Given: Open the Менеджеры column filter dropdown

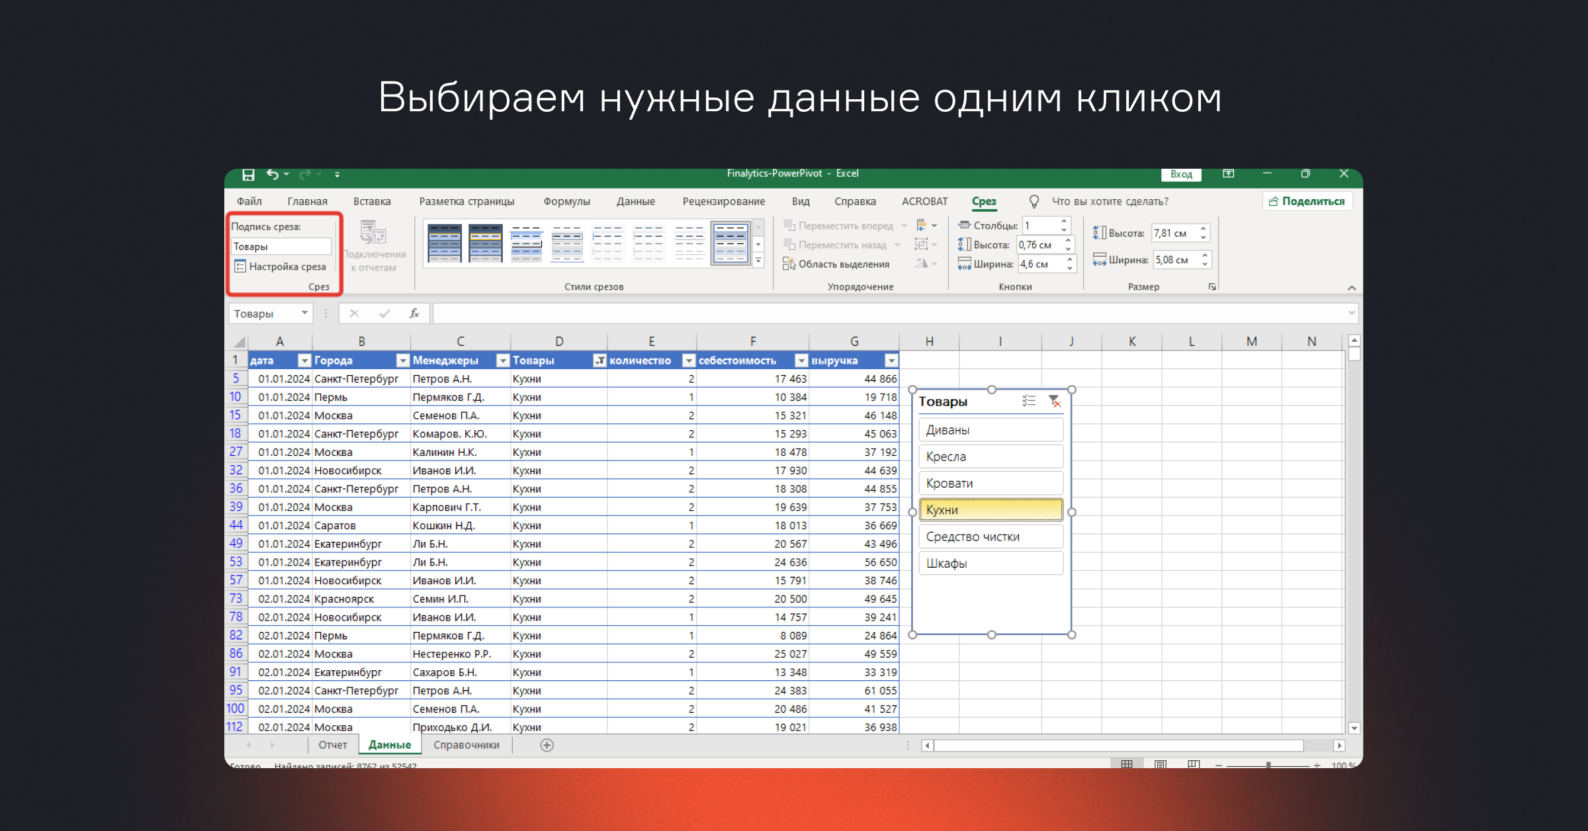Looking at the screenshot, I should pyautogui.click(x=502, y=361).
